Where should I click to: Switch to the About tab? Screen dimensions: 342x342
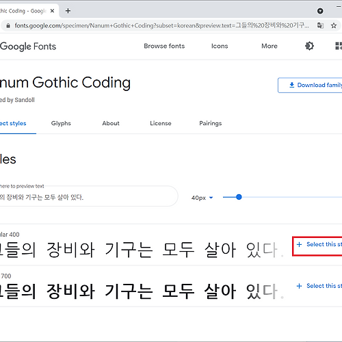pyautogui.click(x=111, y=123)
